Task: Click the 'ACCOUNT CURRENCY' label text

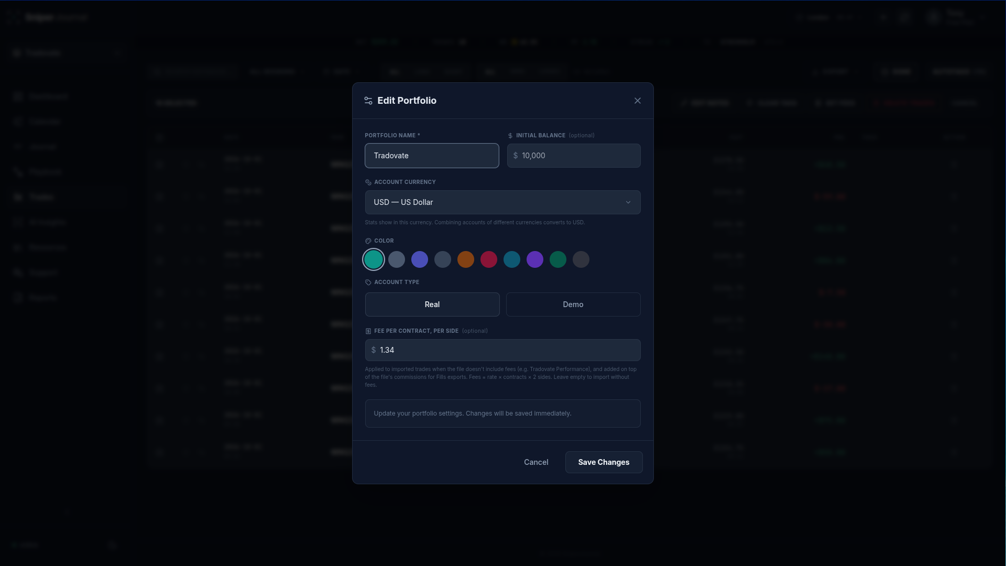Action: 405,182
